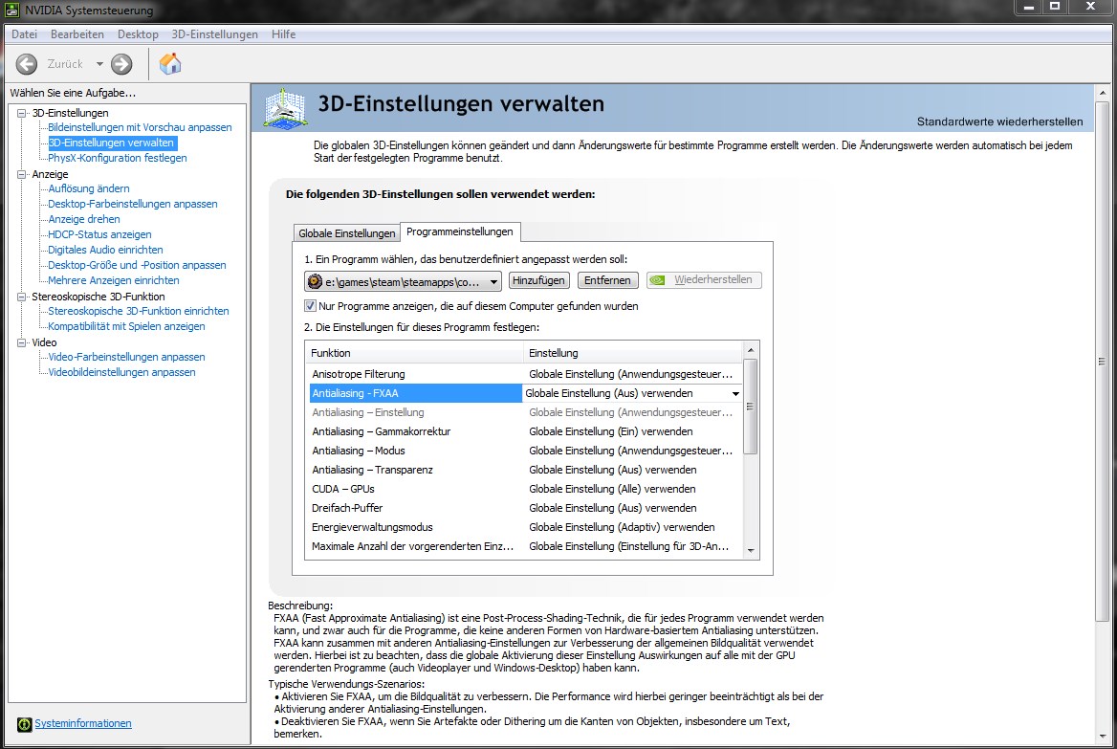Open the Systeminformationen link

tap(82, 723)
